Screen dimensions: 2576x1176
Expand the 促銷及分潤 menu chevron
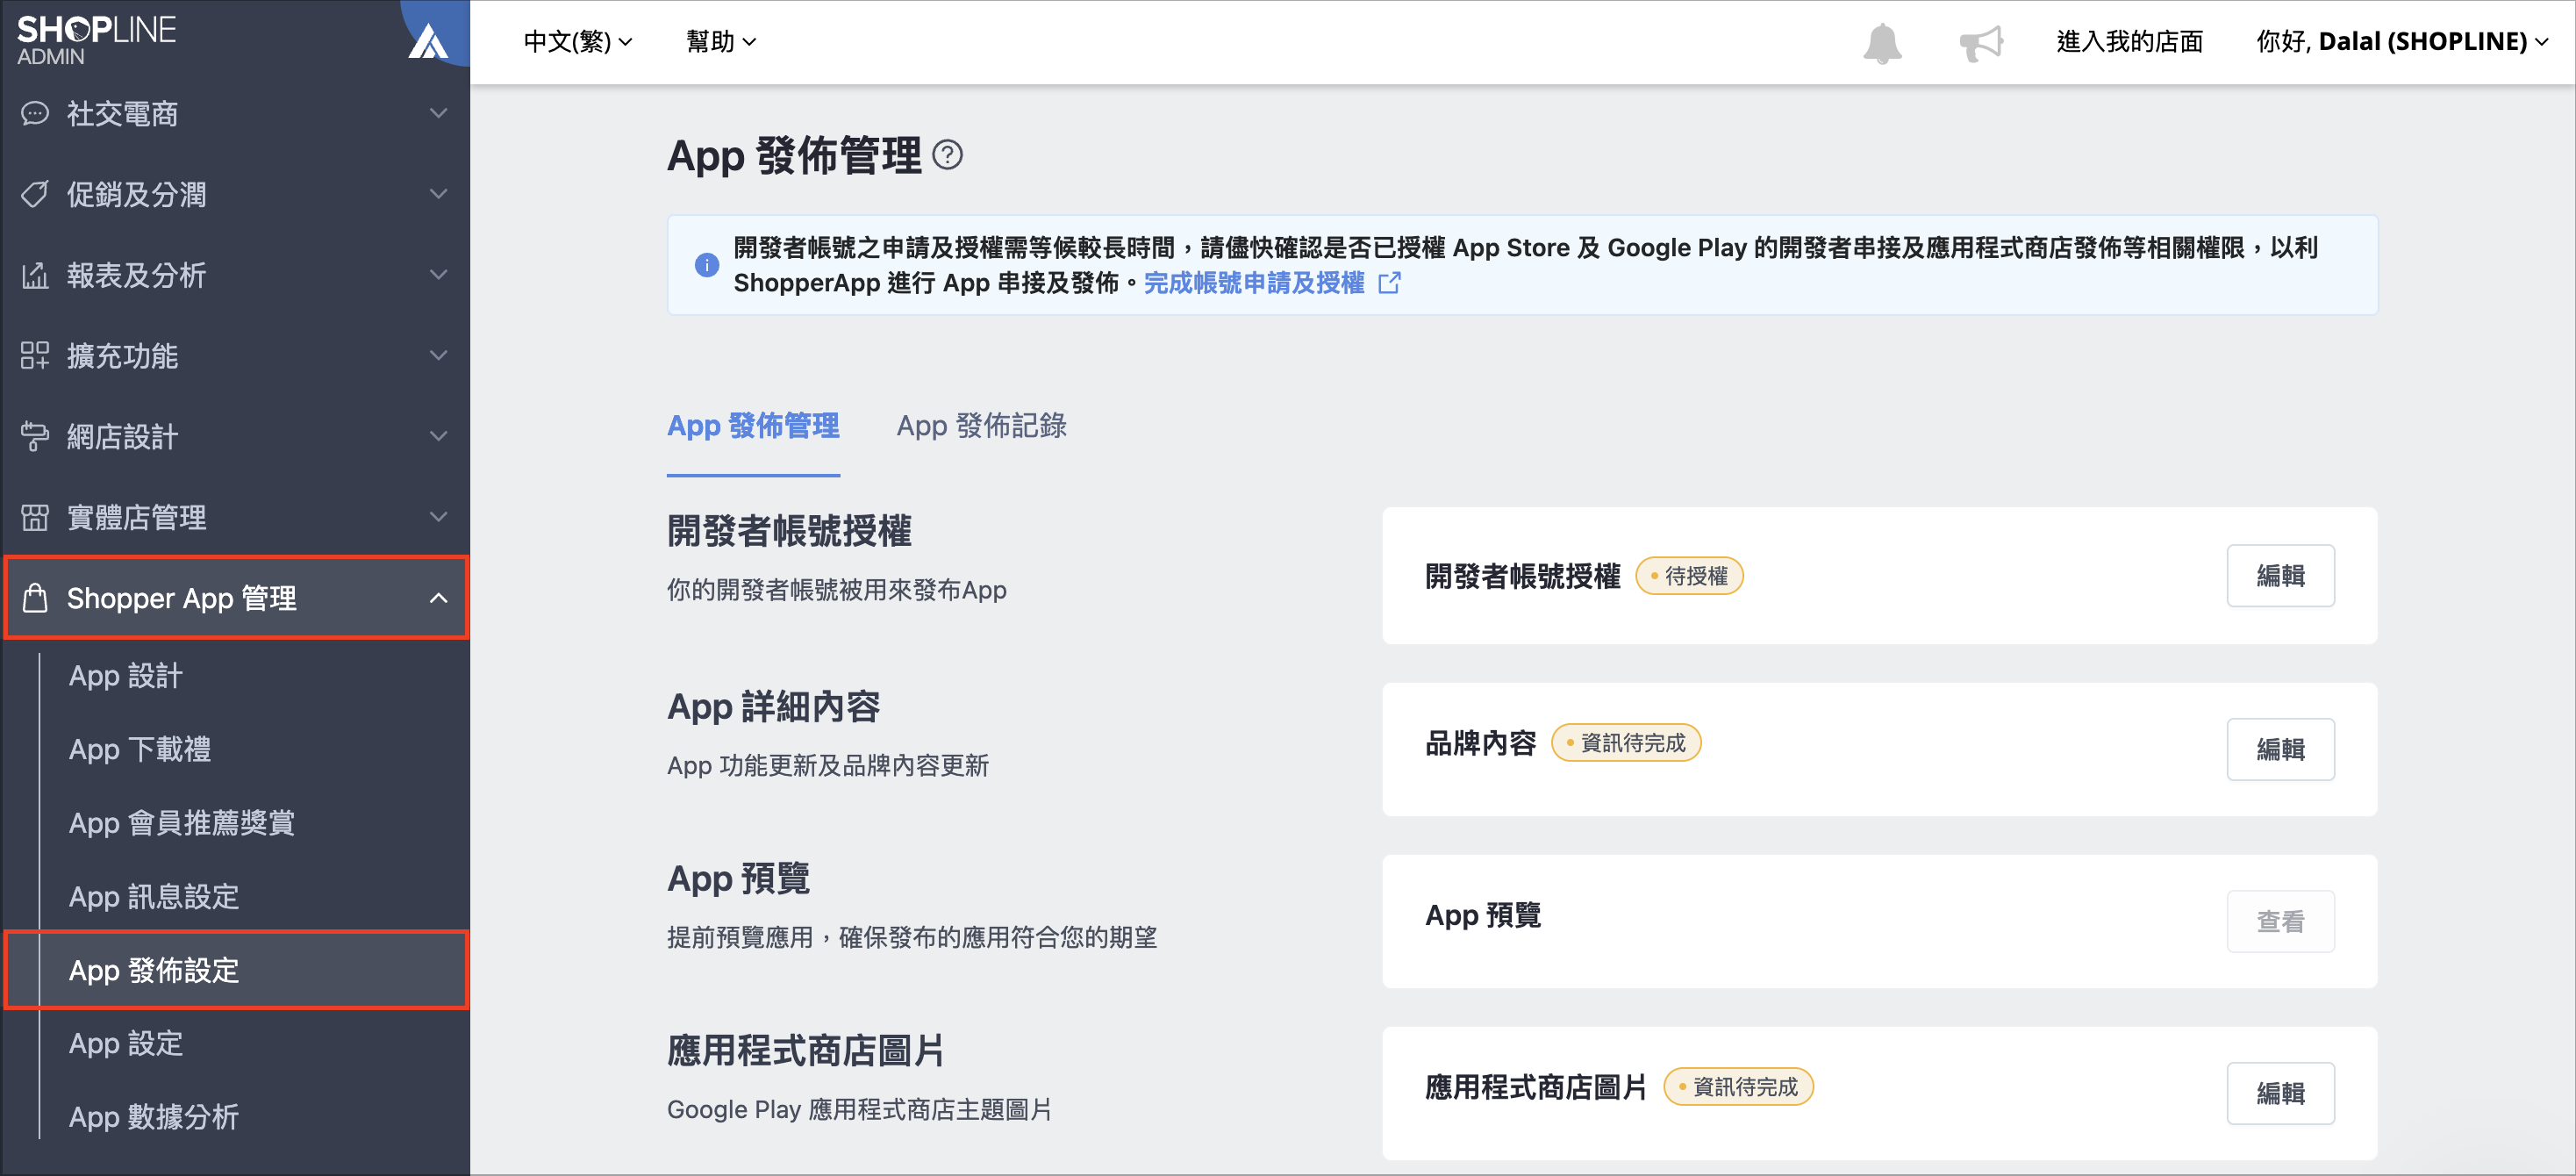coord(438,194)
